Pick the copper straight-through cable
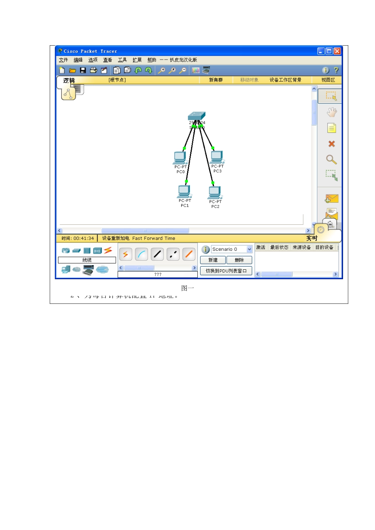 (157, 254)
